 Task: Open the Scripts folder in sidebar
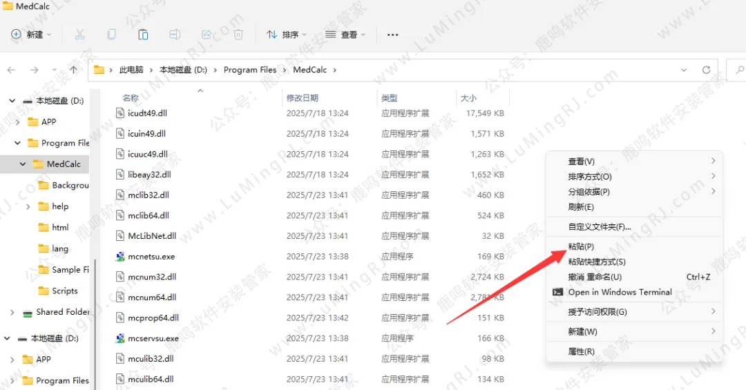(64, 291)
